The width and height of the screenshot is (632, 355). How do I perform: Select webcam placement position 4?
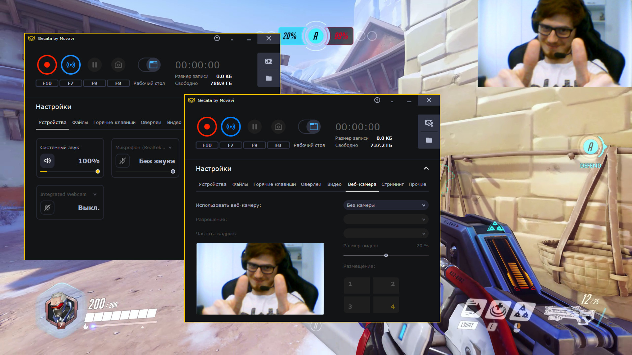386,305
